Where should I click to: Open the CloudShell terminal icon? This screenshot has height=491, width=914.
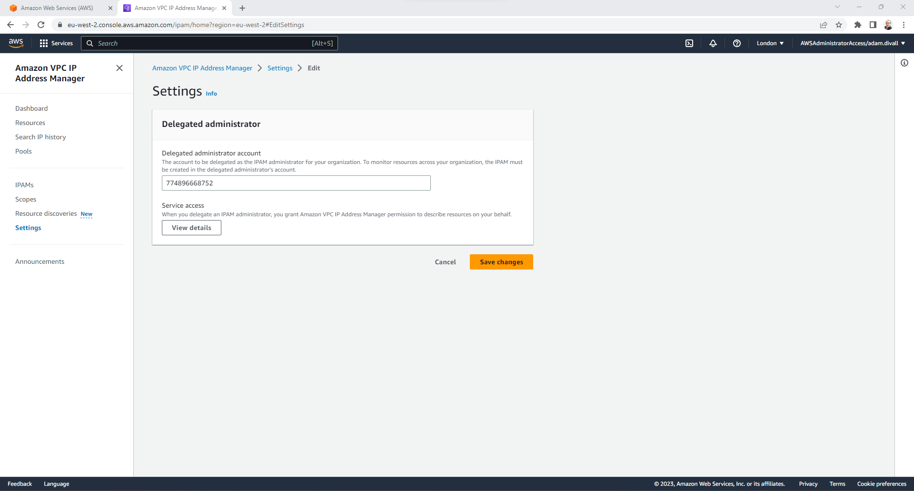click(689, 43)
